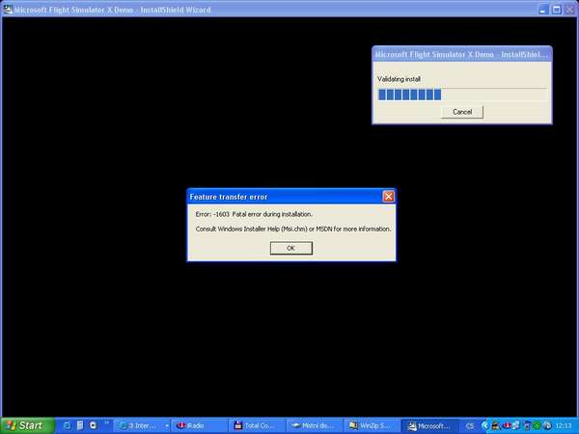The height and width of the screenshot is (434, 579).
Task: Click Consult Windows Installer Help text
Action: [292, 229]
